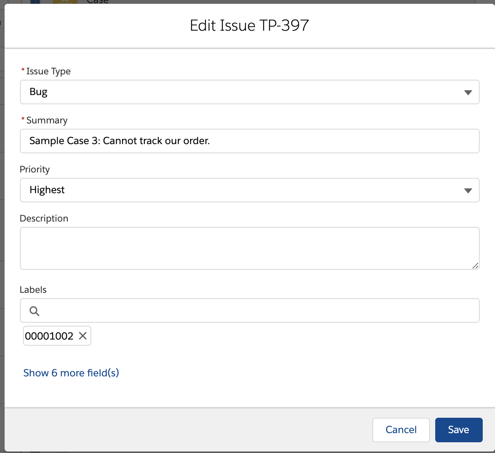Select the Case tab behind the modal
This screenshot has width=495, height=453.
pyautogui.click(x=98, y=2)
